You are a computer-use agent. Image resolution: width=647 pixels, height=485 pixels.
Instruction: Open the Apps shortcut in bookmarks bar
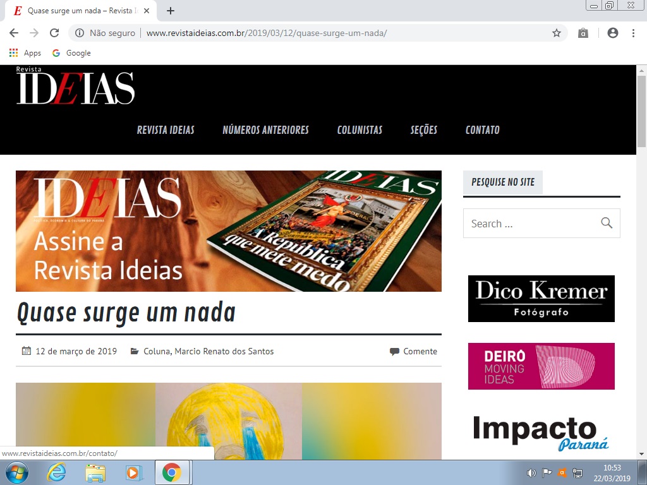25,53
